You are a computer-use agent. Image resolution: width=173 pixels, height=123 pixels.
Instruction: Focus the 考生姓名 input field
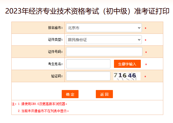click(x=88, y=64)
